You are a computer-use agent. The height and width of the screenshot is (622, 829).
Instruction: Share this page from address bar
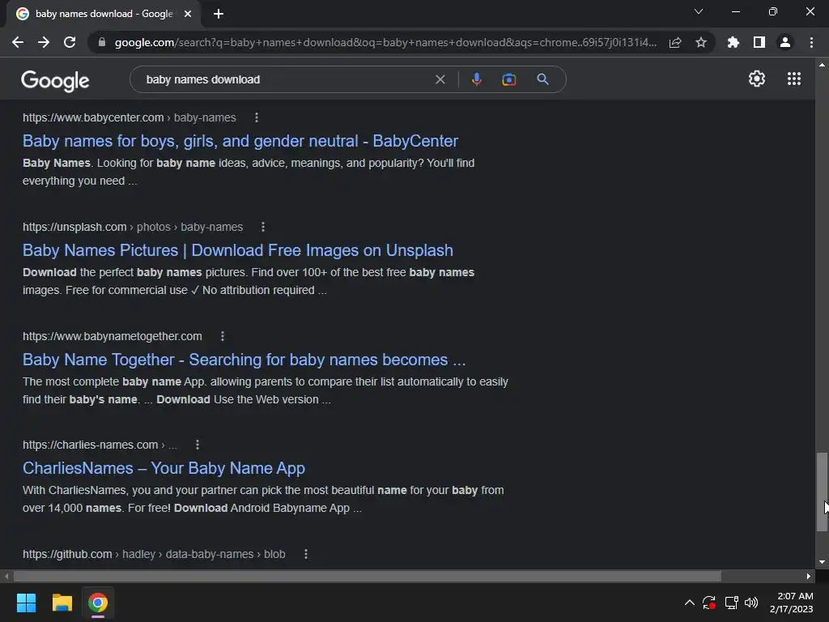coord(675,42)
